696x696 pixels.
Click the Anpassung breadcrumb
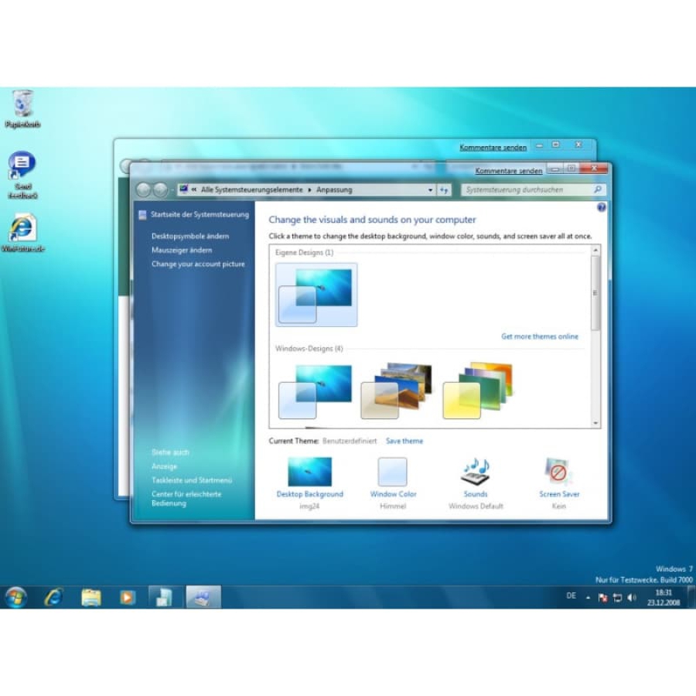pyautogui.click(x=334, y=190)
